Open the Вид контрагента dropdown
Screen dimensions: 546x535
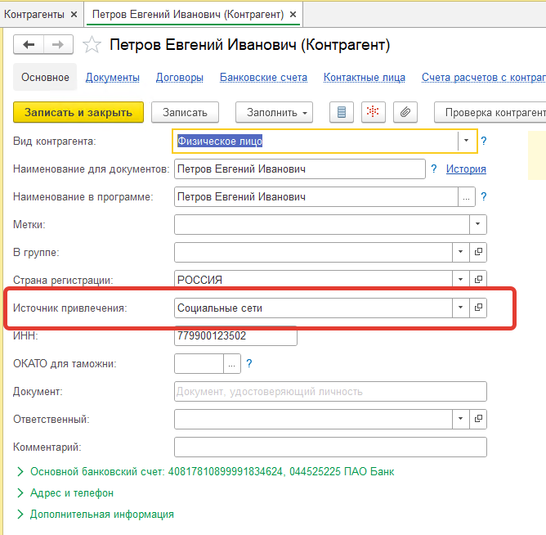point(466,141)
